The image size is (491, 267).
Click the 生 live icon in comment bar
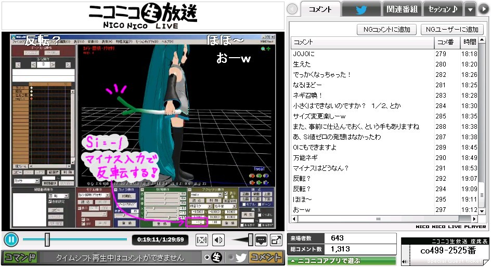216,258
